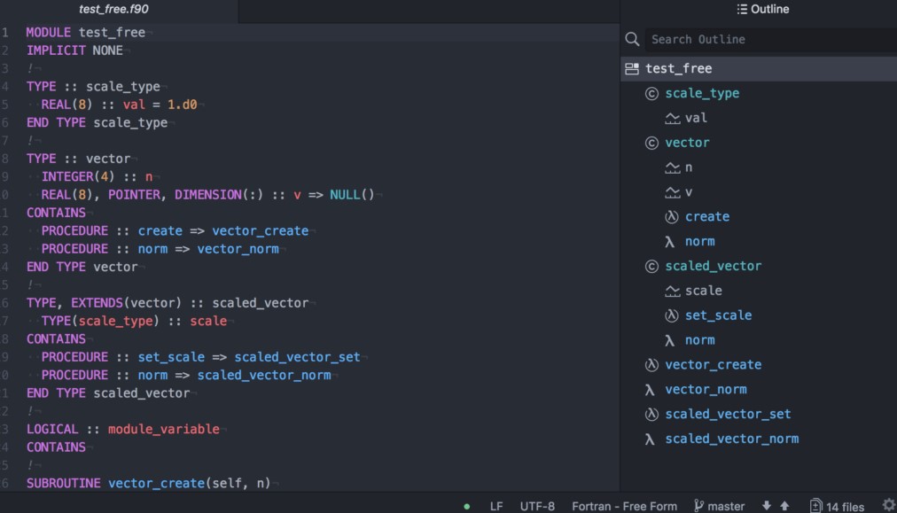Screen dimensions: 897x513
Task: Click the settings gear in status bar
Action: [888, 505]
